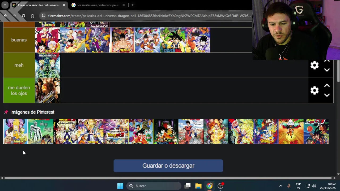Close the Crear una Peliculas tab
The height and width of the screenshot is (191, 340).
pos(64,5)
